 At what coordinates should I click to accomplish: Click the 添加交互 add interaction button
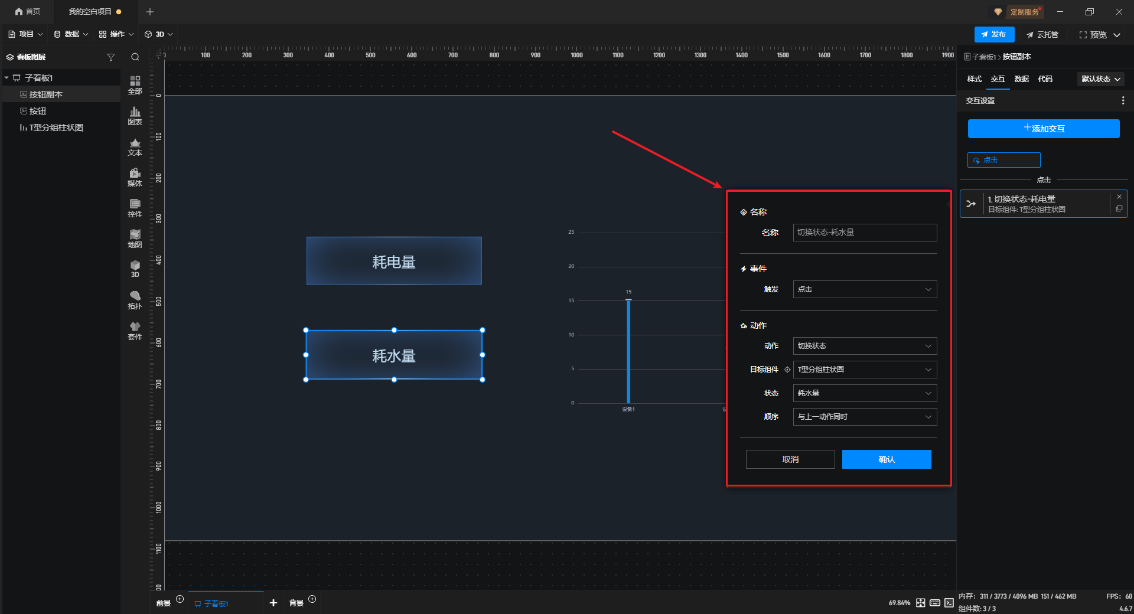pos(1043,129)
